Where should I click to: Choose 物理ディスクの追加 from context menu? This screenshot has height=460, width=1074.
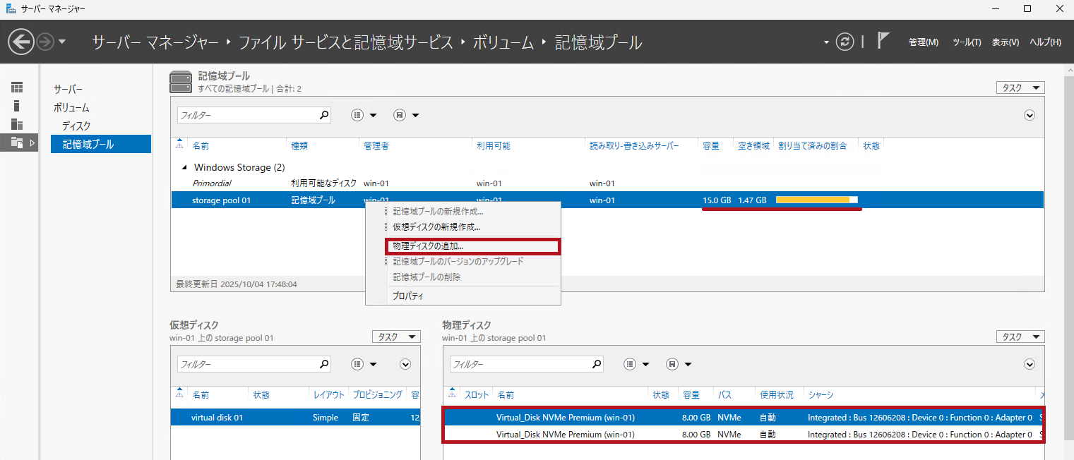coord(472,246)
